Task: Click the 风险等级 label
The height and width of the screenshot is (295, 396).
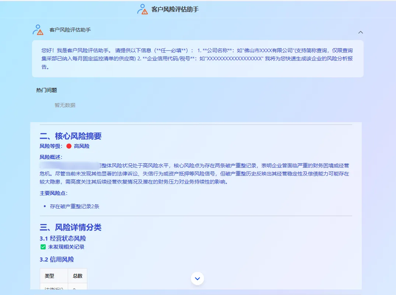Action: [51, 146]
